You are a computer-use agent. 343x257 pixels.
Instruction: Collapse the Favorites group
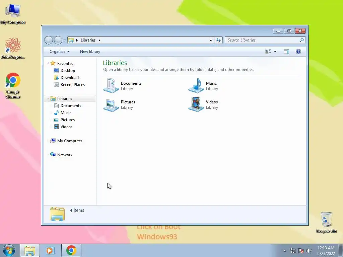pos(48,63)
